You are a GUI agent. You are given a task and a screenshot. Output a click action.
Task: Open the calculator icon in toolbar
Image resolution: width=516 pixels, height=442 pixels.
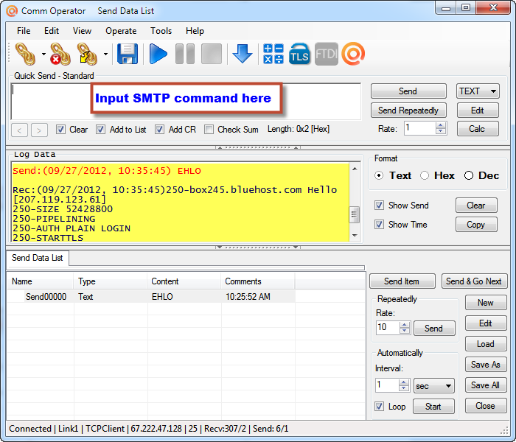pyautogui.click(x=273, y=54)
